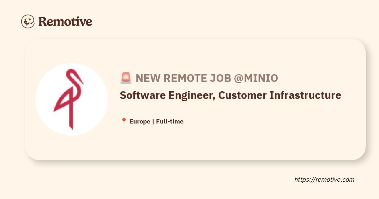Click the Software Engineer, Customer Infrastructure title
This screenshot has height=199, width=379.
(x=231, y=95)
